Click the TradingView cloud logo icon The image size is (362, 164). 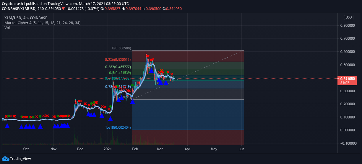5,159
